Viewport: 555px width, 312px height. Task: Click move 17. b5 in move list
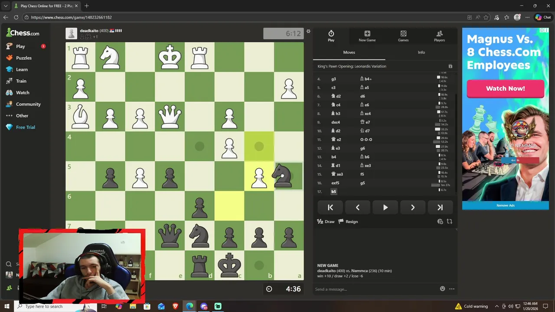click(333, 192)
